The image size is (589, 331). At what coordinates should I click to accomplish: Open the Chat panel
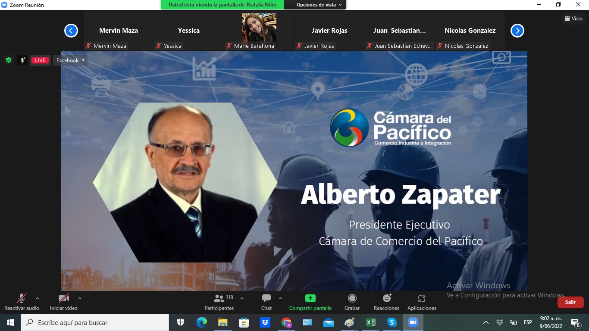[x=266, y=302]
